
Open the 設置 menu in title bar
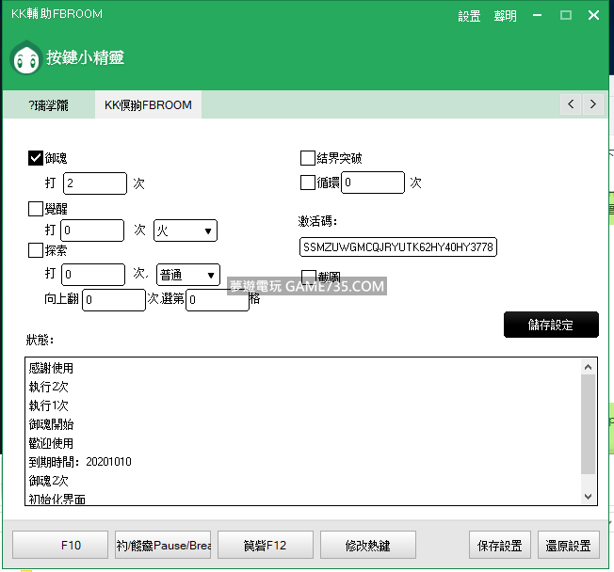coord(469,16)
